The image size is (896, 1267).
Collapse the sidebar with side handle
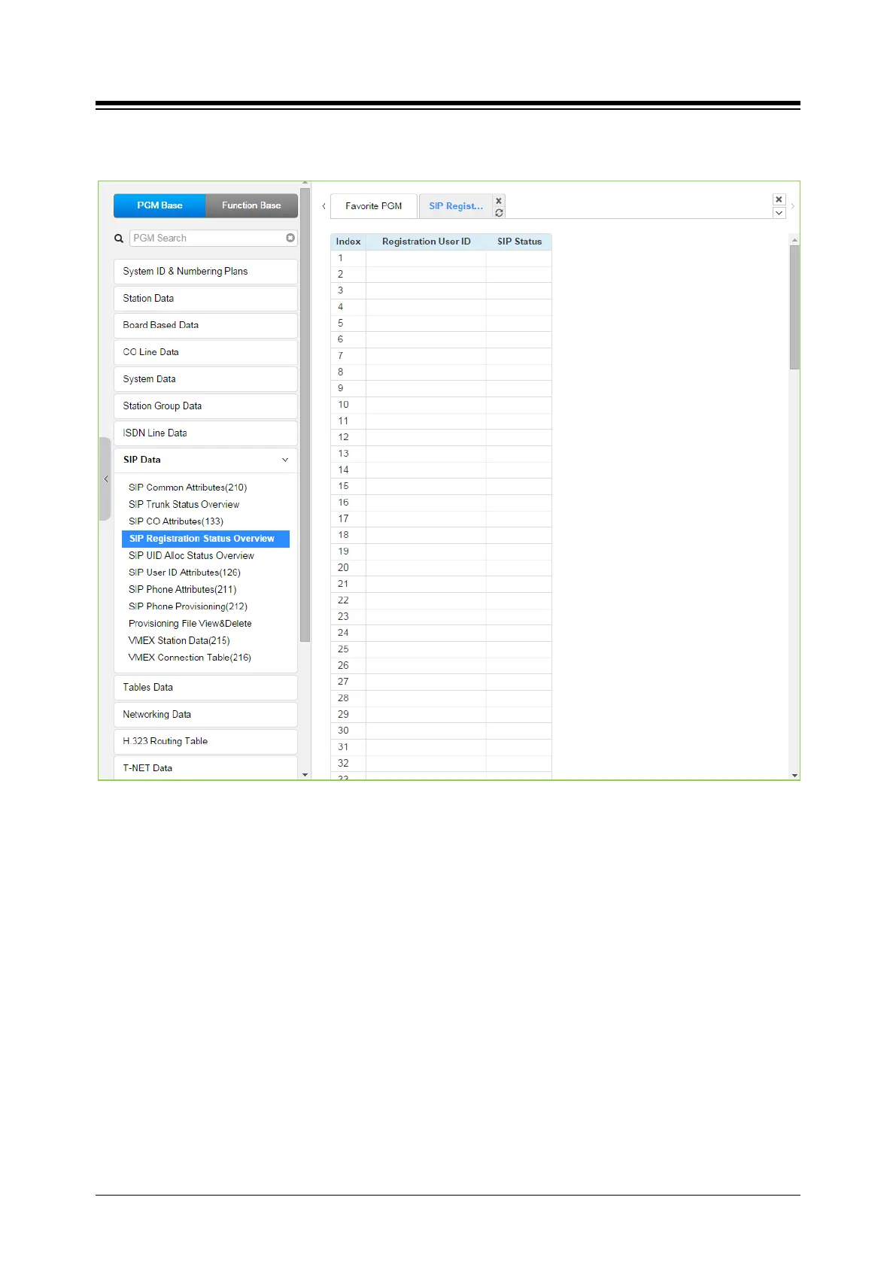pyautogui.click(x=105, y=479)
